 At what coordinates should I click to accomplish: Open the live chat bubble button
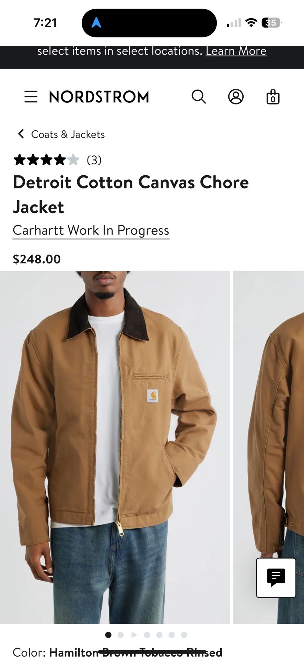click(276, 577)
